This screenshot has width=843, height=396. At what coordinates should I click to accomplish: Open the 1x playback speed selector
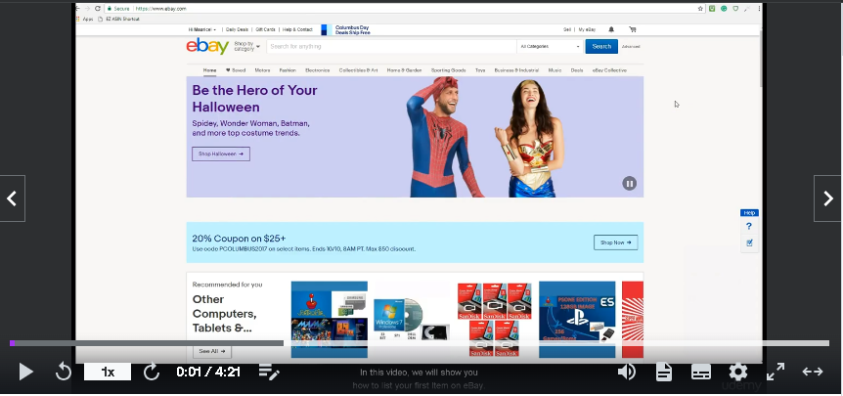tap(108, 372)
